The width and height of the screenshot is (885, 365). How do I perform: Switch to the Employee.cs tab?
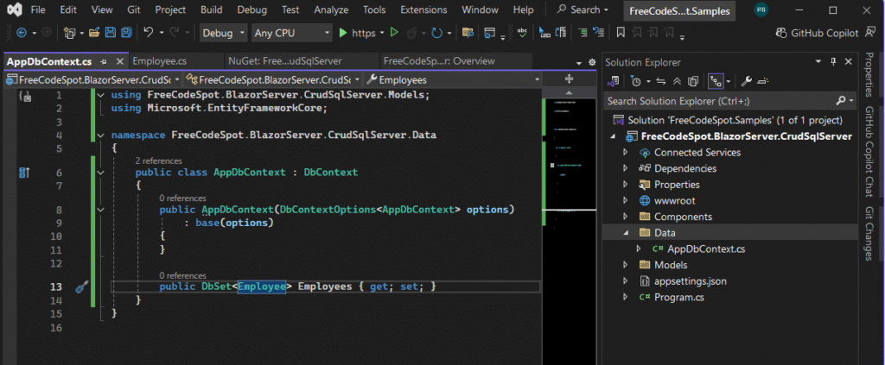[x=160, y=60]
